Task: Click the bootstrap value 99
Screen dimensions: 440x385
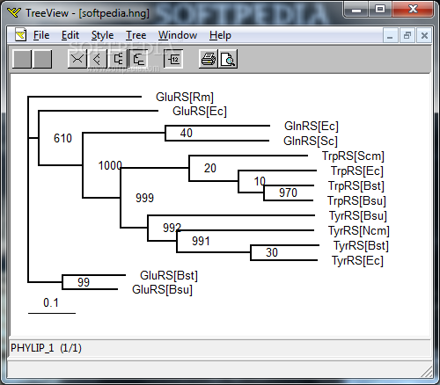Action: click(84, 282)
